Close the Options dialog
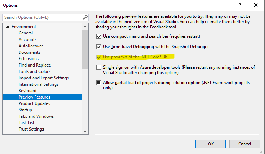This screenshot has width=265, height=154. click(x=256, y=5)
